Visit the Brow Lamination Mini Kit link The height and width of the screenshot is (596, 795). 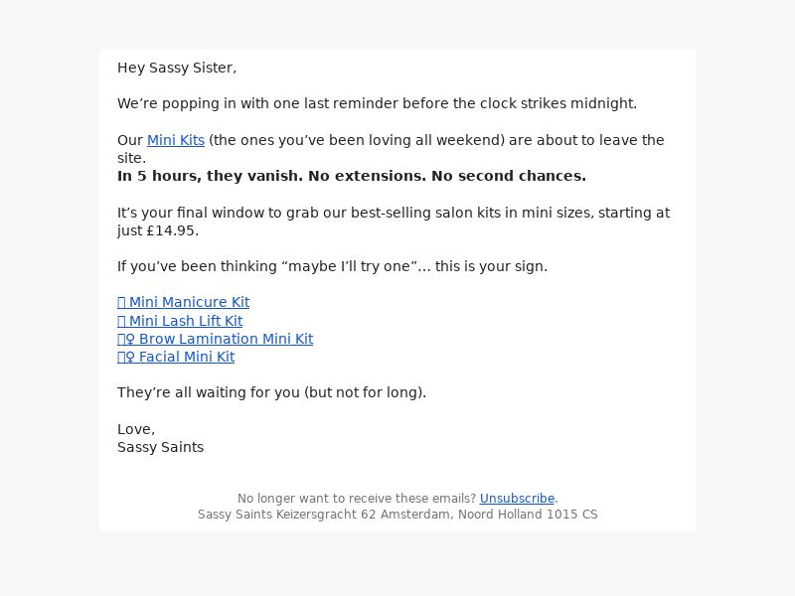pyautogui.click(x=215, y=339)
